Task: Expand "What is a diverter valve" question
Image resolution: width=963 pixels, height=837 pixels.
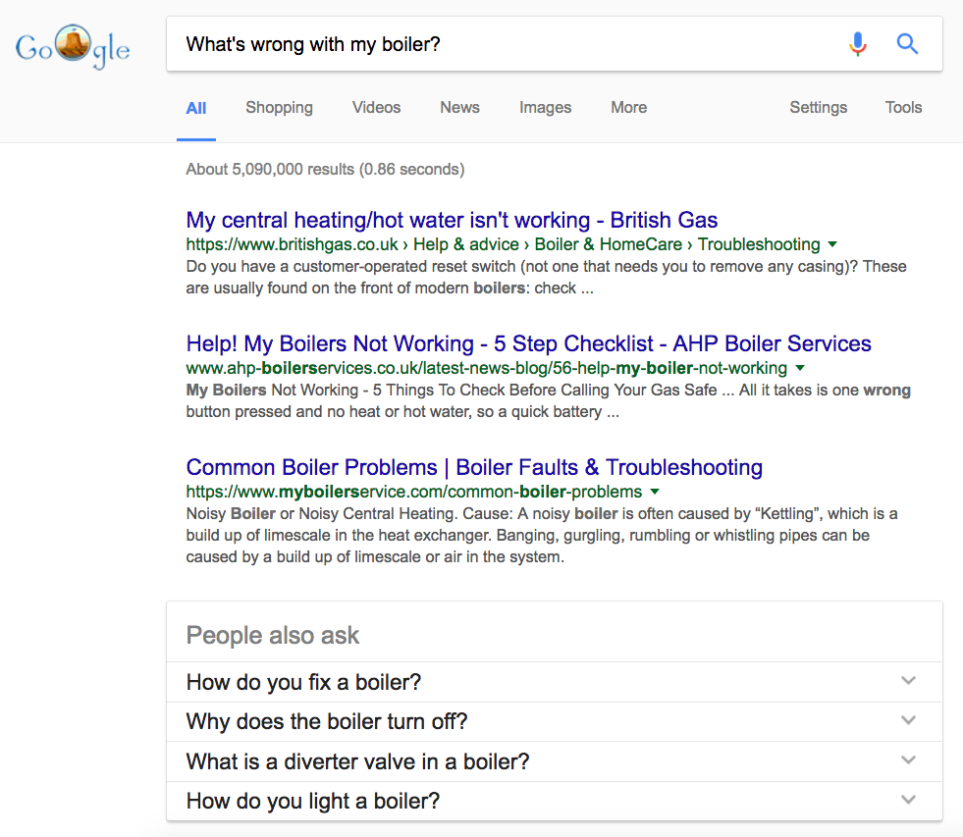Action: (554, 761)
